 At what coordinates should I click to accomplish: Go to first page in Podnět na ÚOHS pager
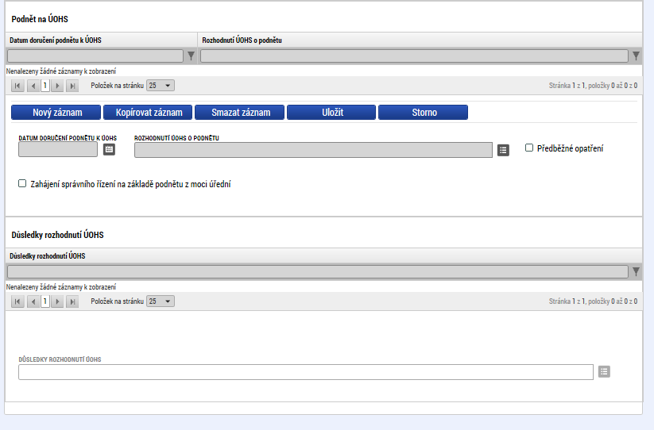[x=17, y=86]
